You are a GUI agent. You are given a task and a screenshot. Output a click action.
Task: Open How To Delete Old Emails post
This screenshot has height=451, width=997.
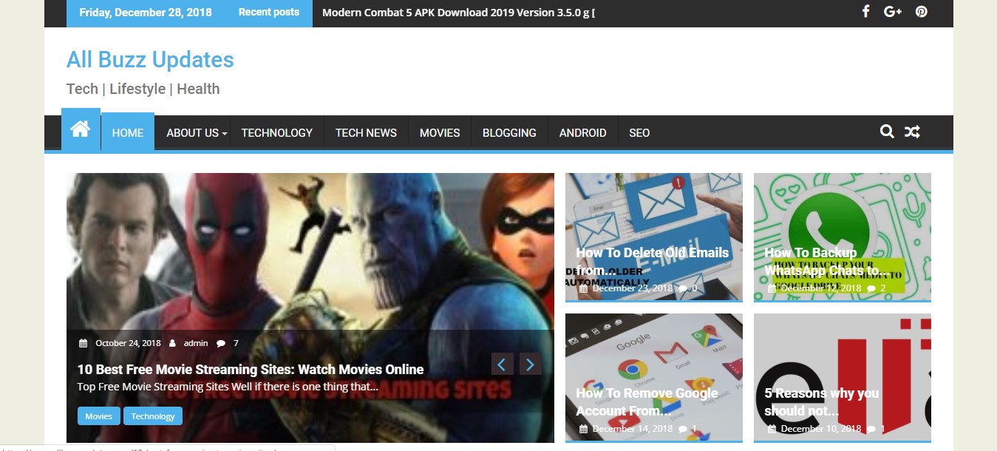(x=653, y=261)
